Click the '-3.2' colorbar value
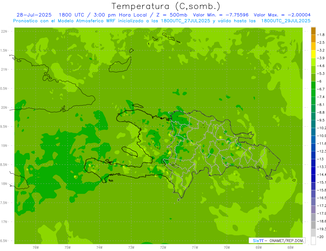Image resolution: width=326 pixels, height=251 pixels. pos(321,50)
